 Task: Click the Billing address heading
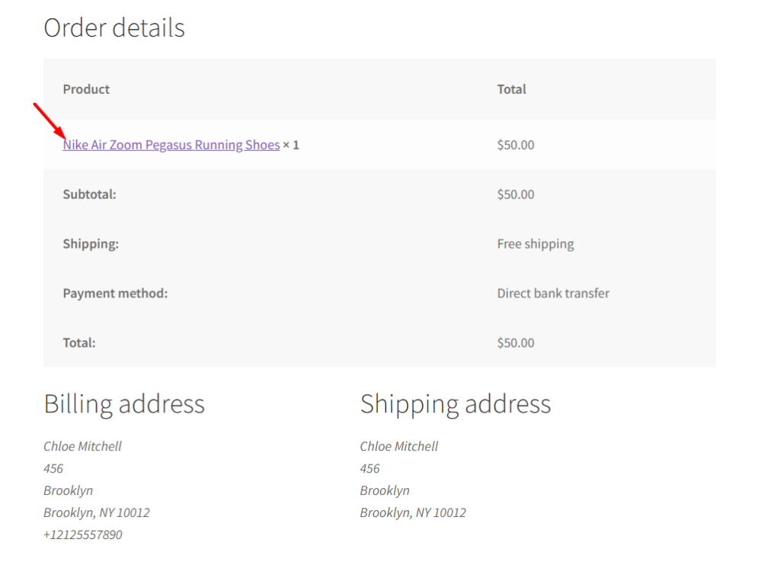pyautogui.click(x=124, y=403)
